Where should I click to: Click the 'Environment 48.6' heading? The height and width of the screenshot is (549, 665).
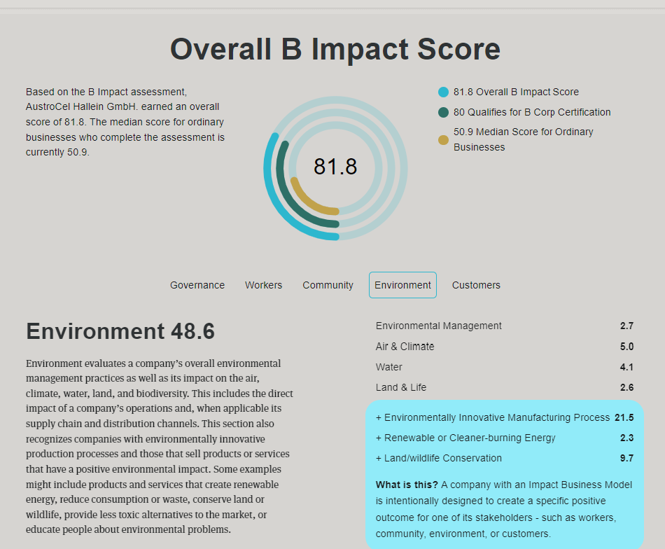pyautogui.click(x=120, y=331)
